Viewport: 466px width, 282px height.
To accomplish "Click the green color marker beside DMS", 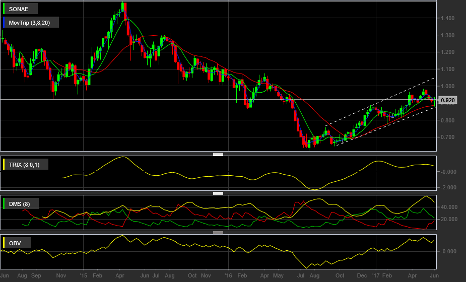I will click(x=4, y=204).
